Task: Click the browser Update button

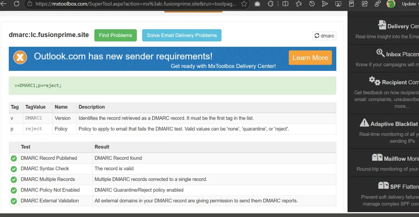Action: coord(409,4)
